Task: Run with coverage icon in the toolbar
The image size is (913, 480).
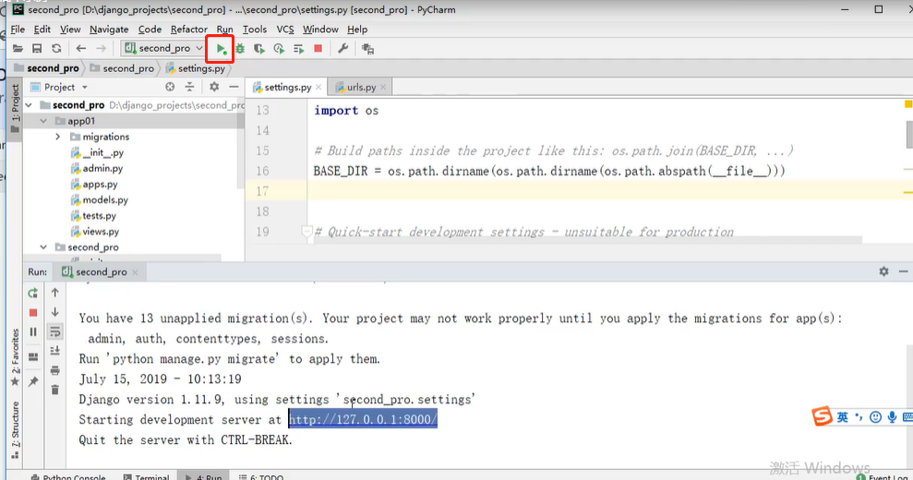Action: [x=259, y=49]
